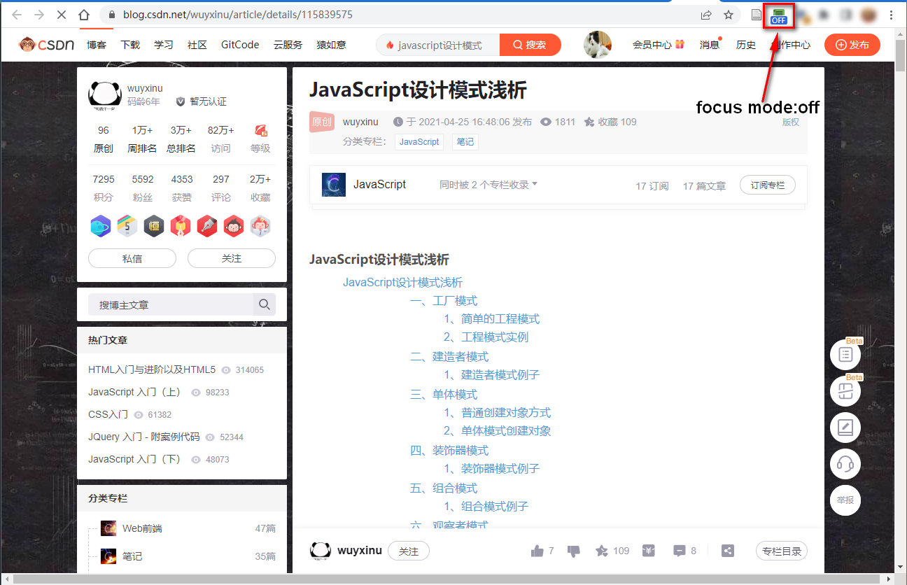Click the 订阅专栏 button
Image resolution: width=907 pixels, height=585 pixels.
click(x=768, y=185)
